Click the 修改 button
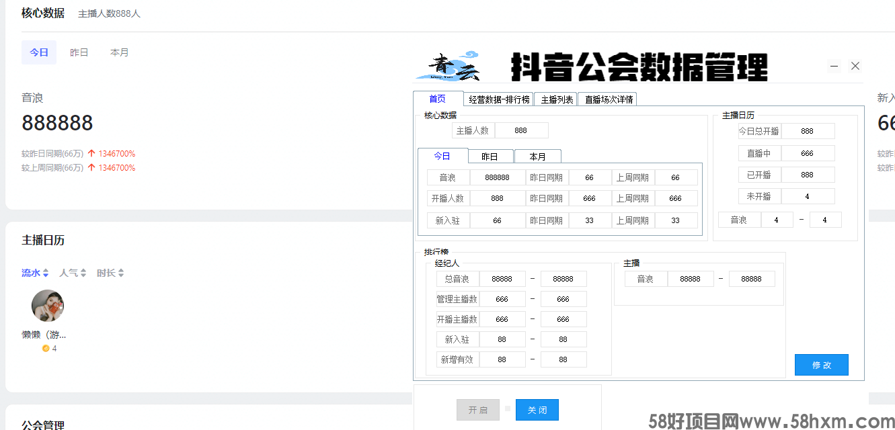The height and width of the screenshot is (430, 895). click(x=822, y=365)
